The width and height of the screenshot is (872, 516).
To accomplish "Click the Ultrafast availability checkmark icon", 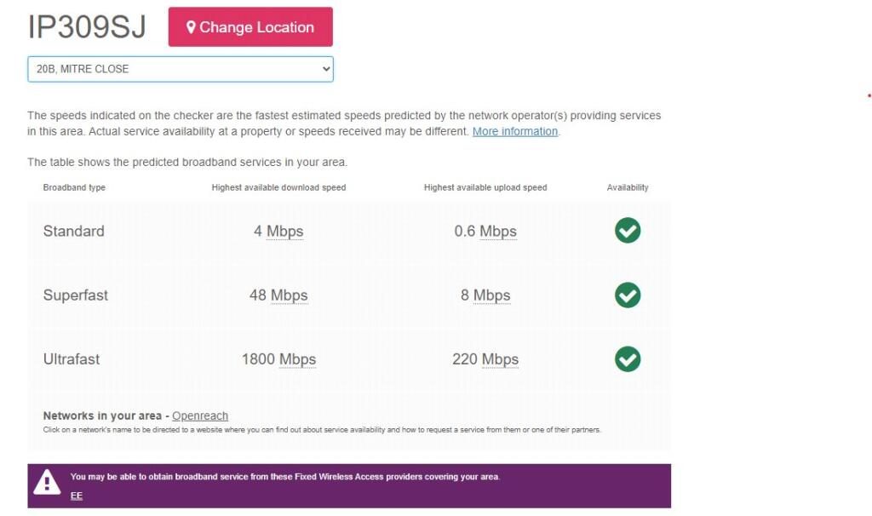I will (628, 358).
